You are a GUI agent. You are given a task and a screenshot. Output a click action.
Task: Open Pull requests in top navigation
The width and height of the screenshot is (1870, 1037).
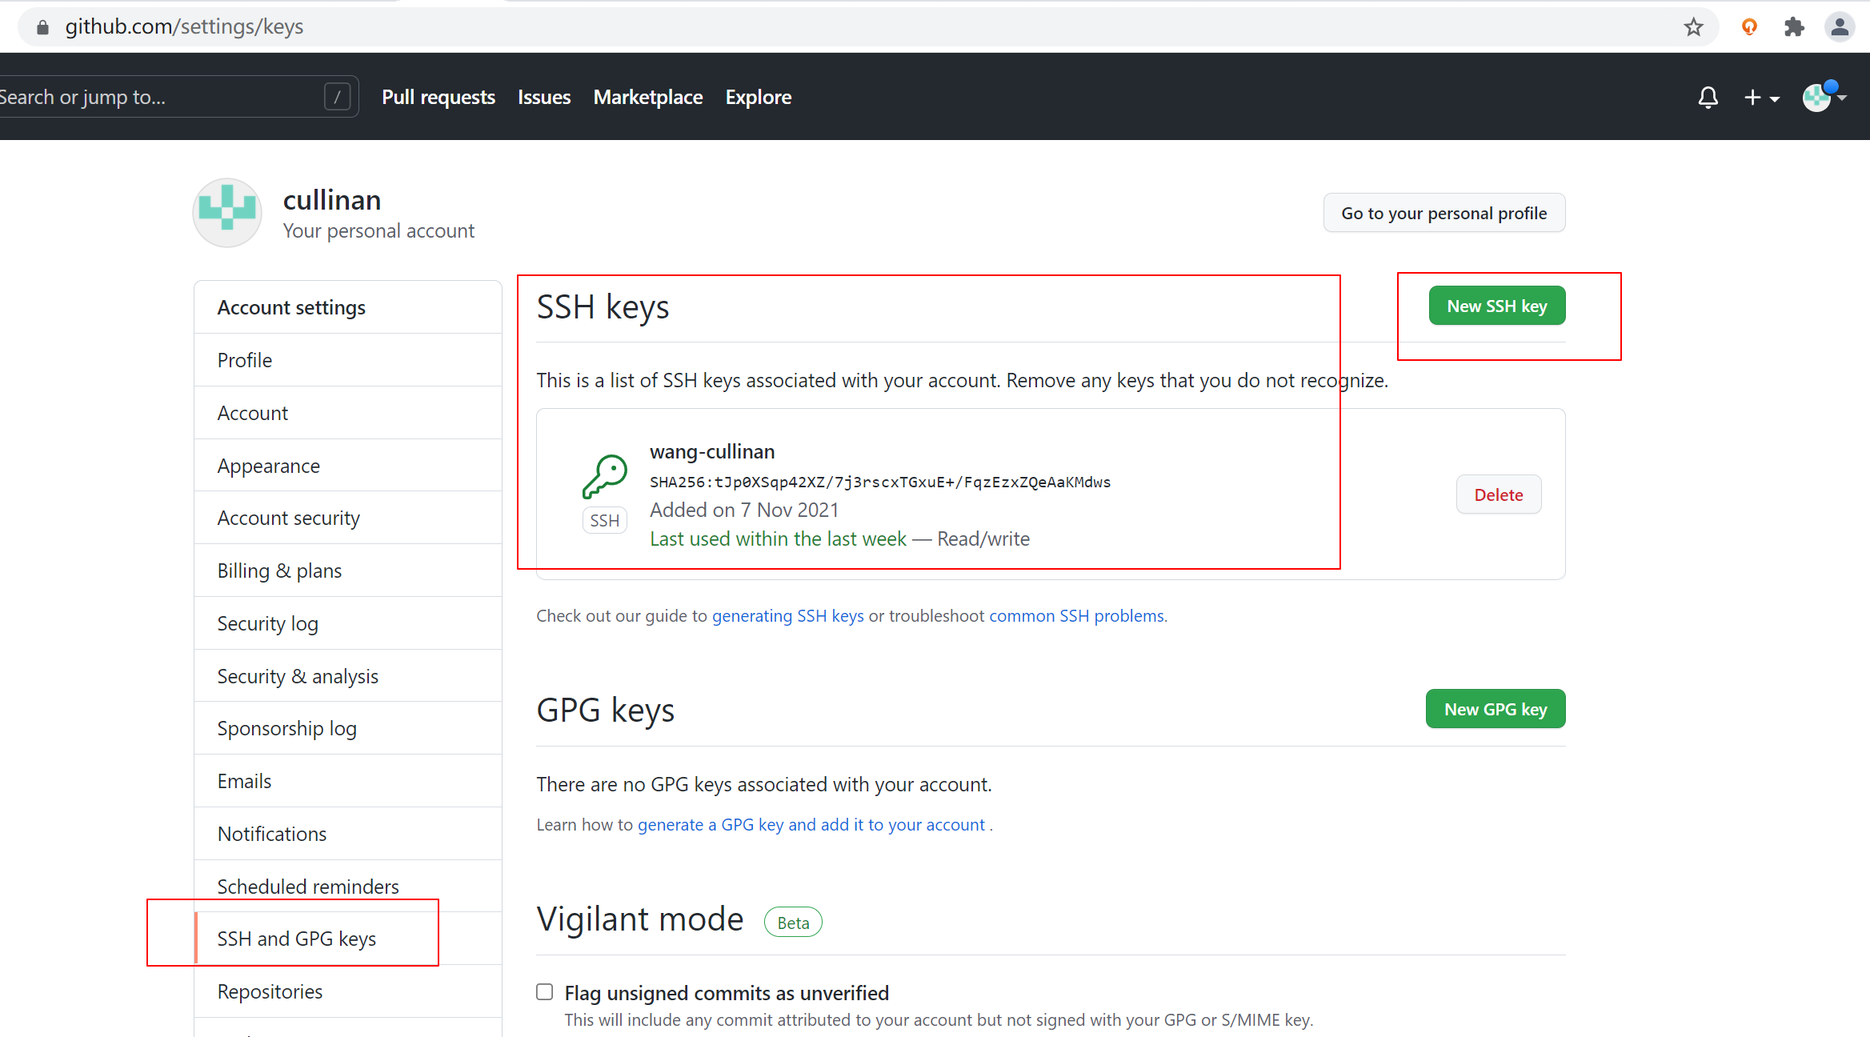point(438,97)
